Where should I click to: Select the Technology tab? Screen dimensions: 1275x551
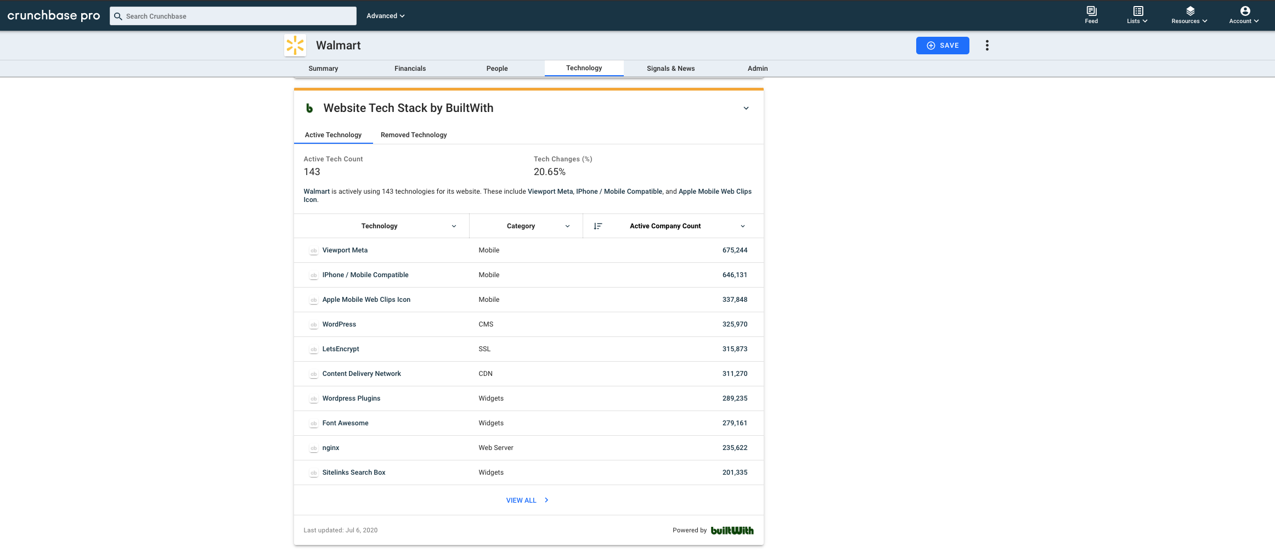584,68
